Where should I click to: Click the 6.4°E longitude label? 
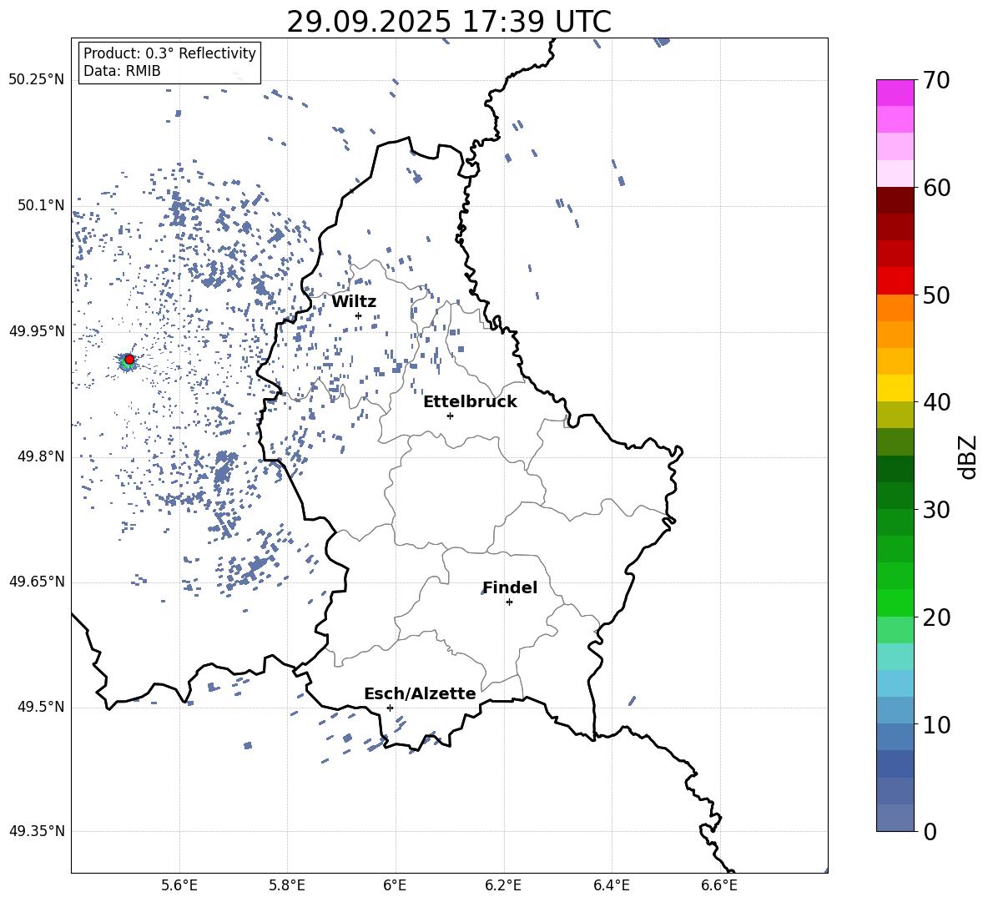[612, 885]
